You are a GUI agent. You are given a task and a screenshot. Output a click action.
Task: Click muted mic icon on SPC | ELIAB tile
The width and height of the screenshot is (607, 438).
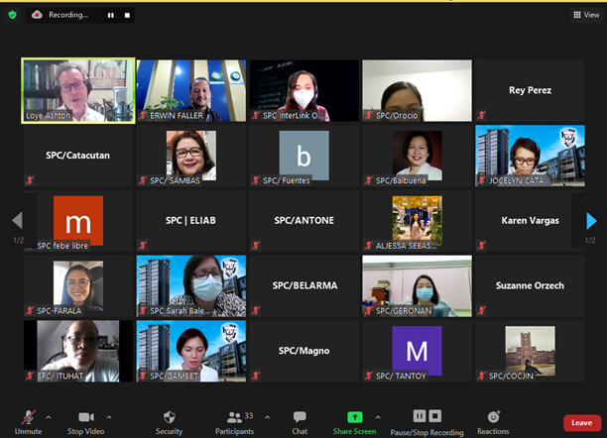pyautogui.click(x=143, y=245)
